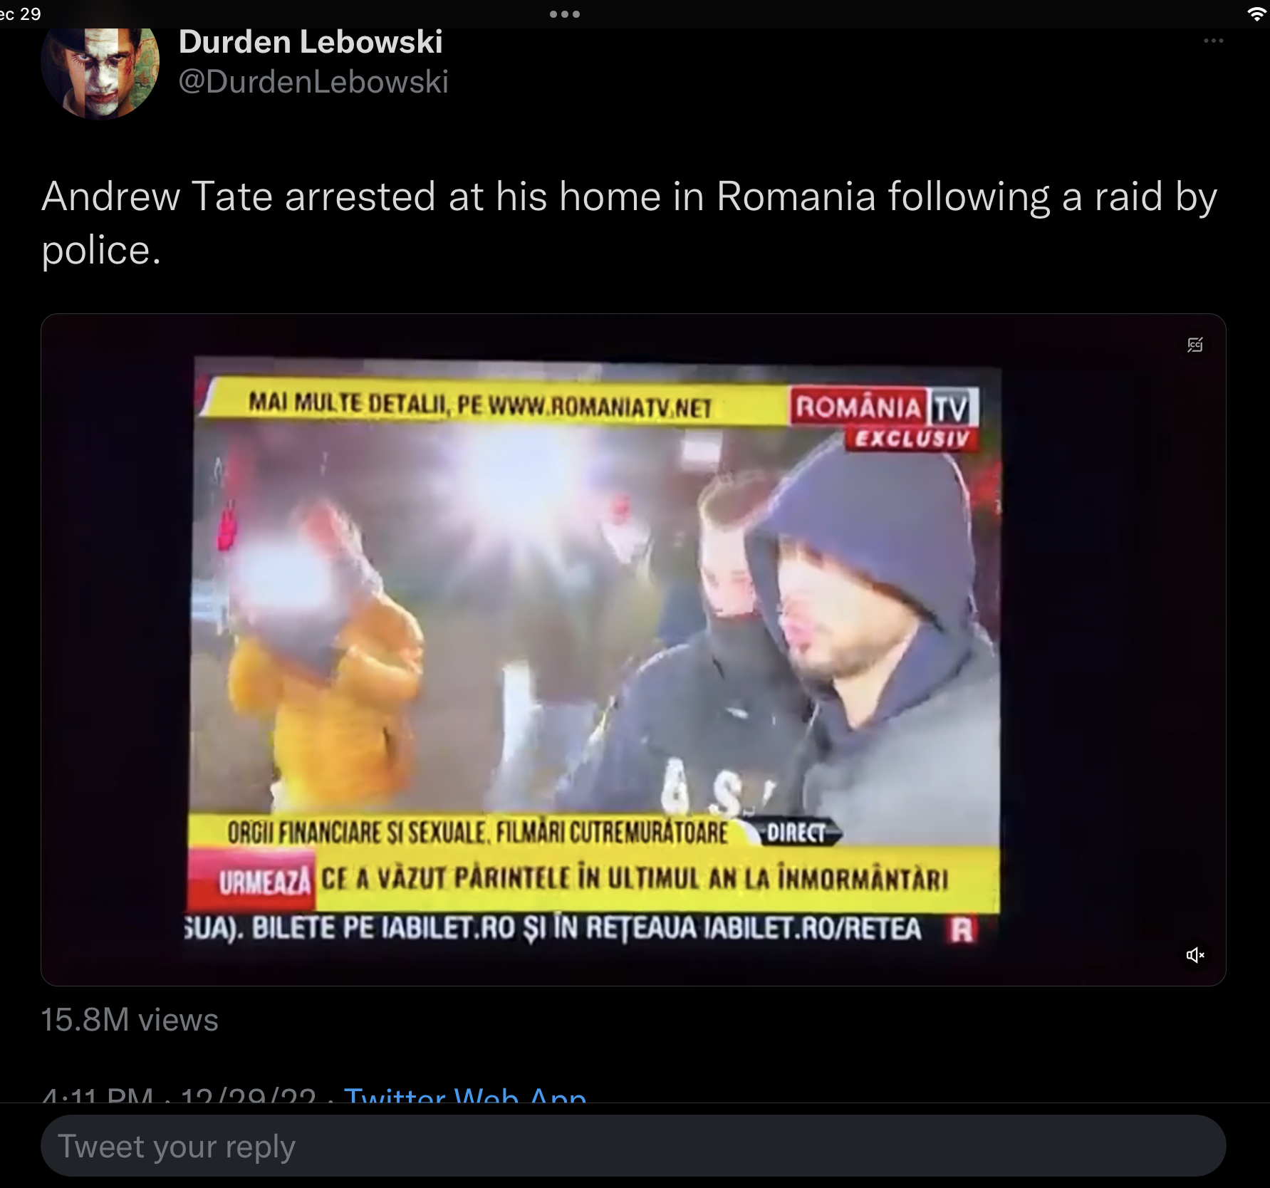Play the Andrew Tate arrest video
The image size is (1270, 1188).
(633, 650)
